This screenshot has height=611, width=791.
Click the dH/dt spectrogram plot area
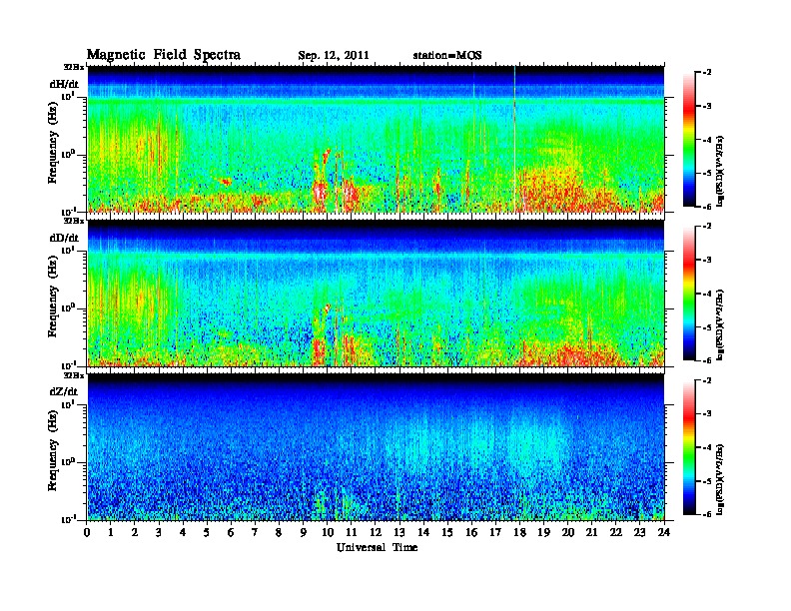[x=376, y=139]
